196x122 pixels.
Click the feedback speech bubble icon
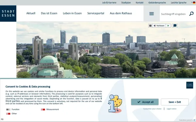point(175,26)
